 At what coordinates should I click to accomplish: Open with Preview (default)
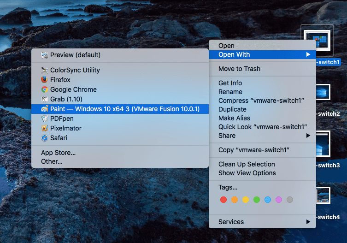click(120, 55)
